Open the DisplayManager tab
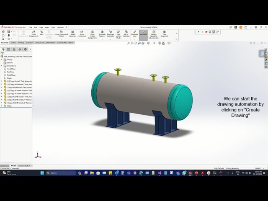268x201 pixels. [26, 49]
